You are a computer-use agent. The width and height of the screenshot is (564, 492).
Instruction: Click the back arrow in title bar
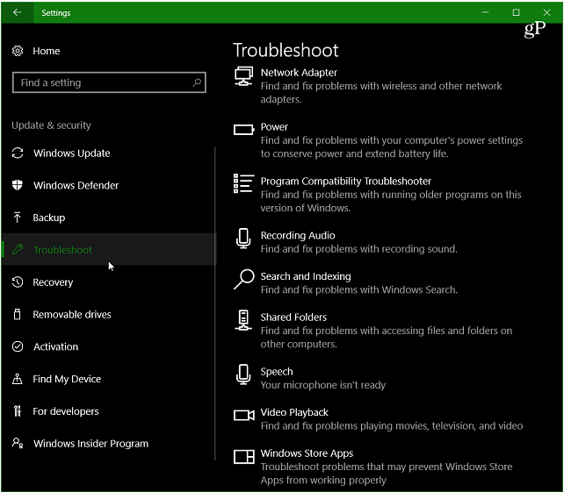pos(17,12)
